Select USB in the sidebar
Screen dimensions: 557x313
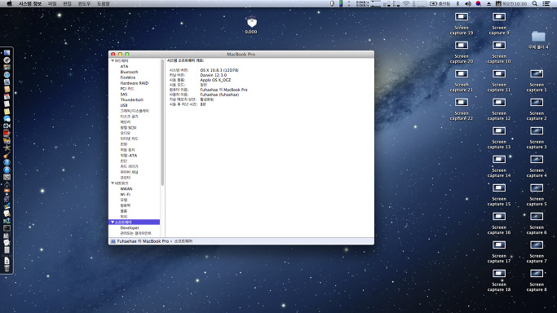(124, 105)
